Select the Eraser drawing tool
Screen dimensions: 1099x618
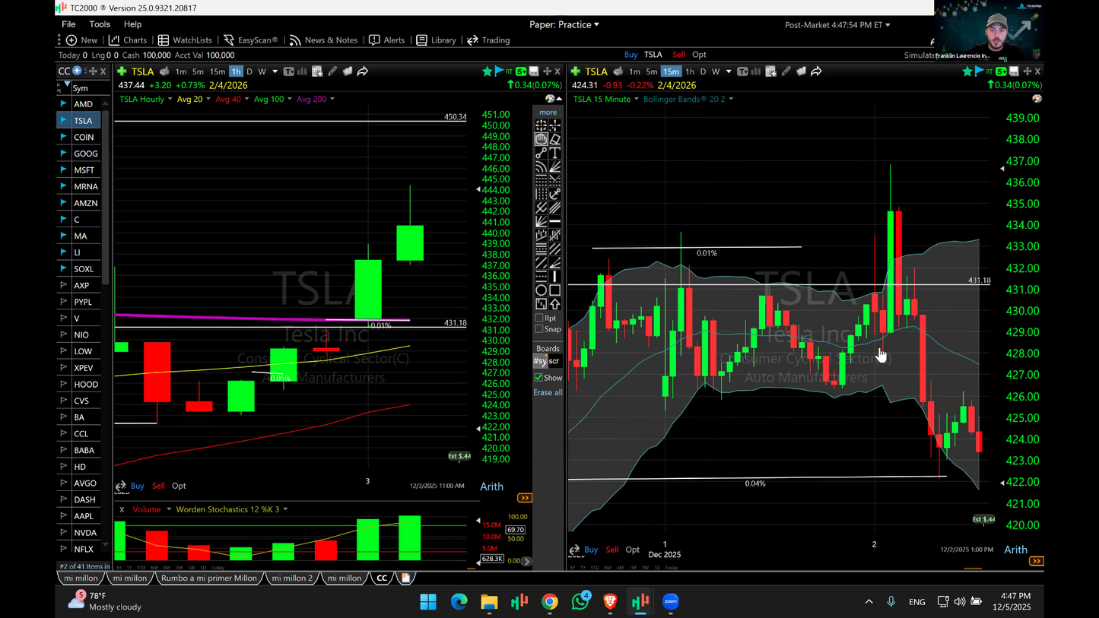[x=556, y=139]
